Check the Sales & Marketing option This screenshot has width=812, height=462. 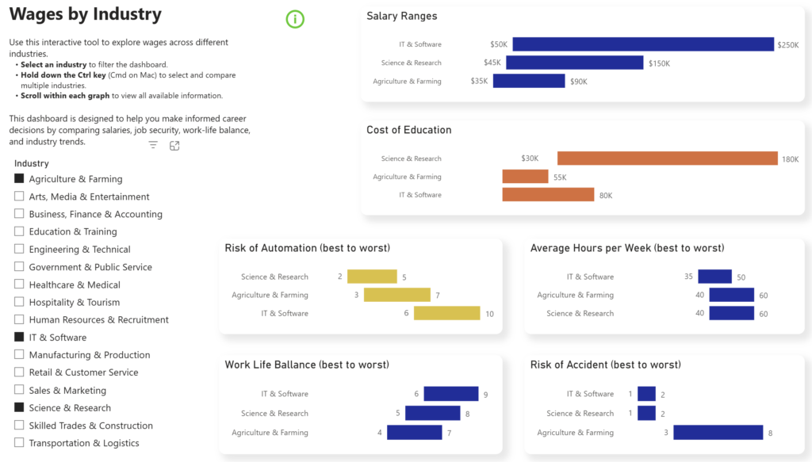[19, 390]
